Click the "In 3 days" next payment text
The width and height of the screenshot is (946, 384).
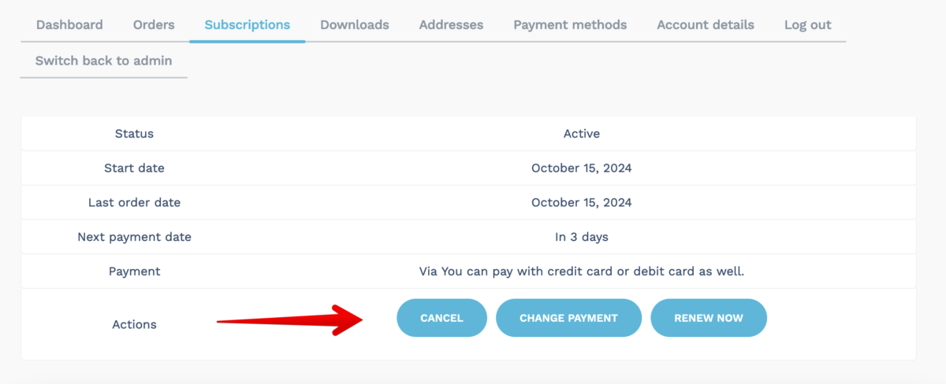click(581, 237)
